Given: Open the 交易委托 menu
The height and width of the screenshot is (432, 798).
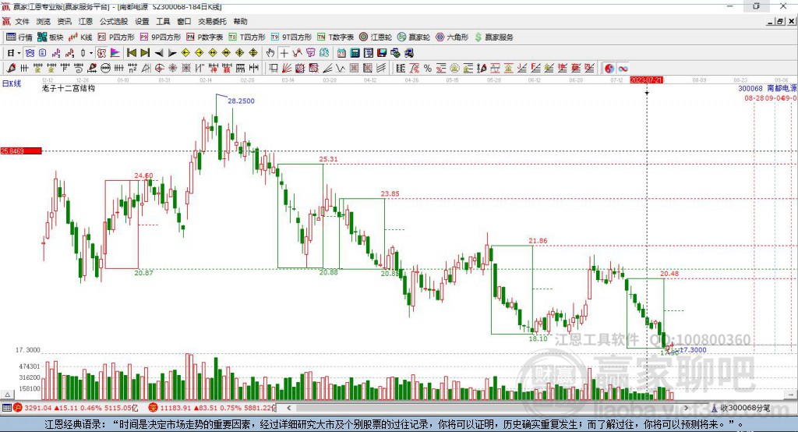Looking at the screenshot, I should 212,21.
